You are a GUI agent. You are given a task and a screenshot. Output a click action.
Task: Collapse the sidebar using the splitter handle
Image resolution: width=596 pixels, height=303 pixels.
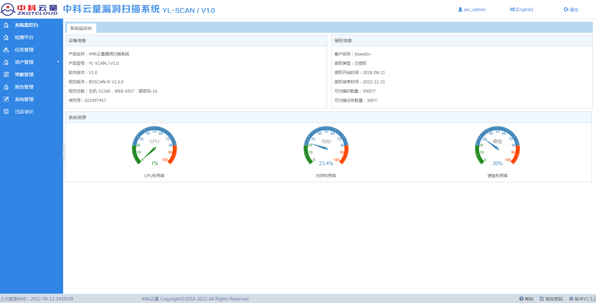(x=64, y=153)
